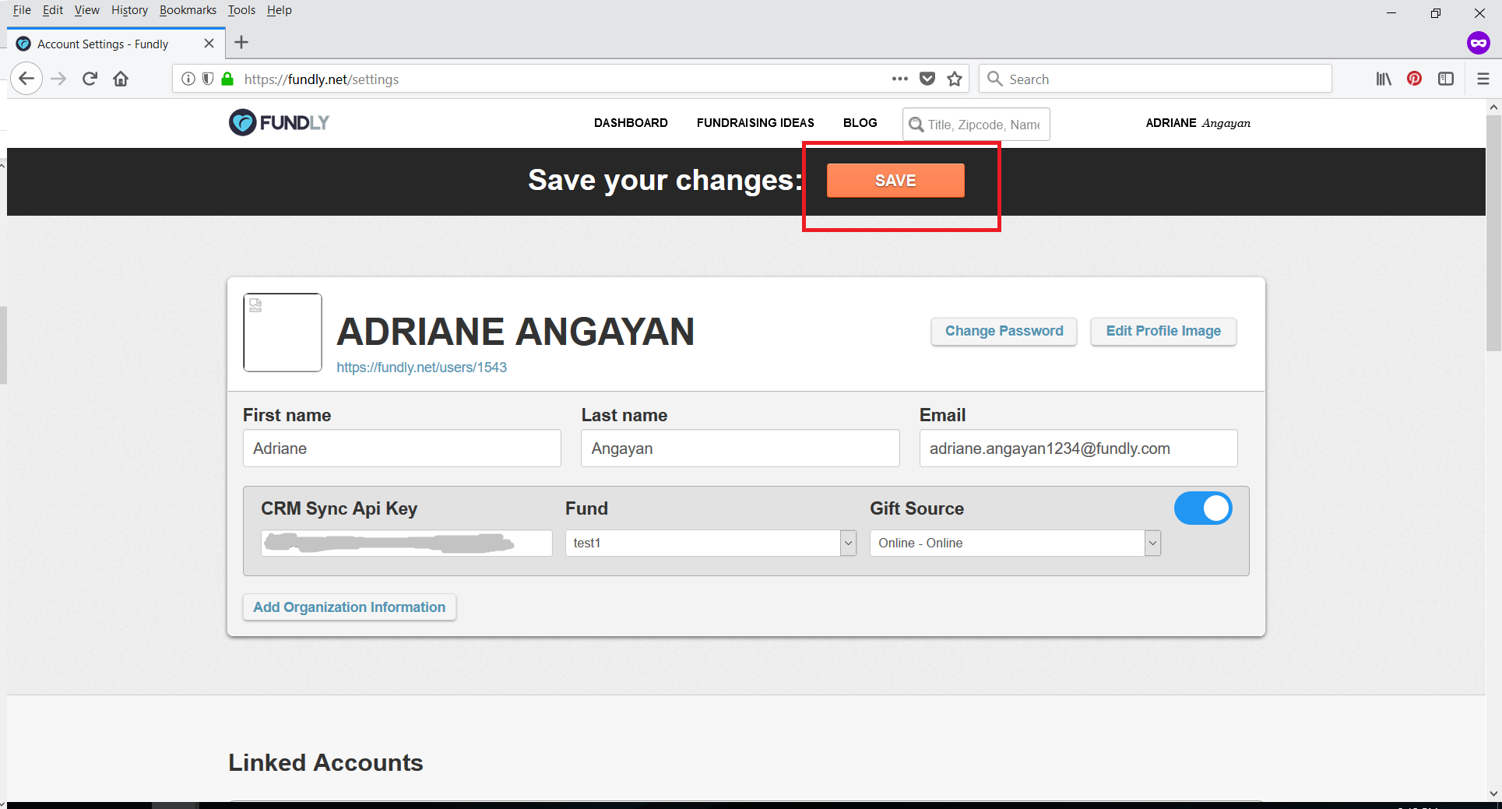Open the History menu
The image size is (1502, 809).
tap(129, 10)
